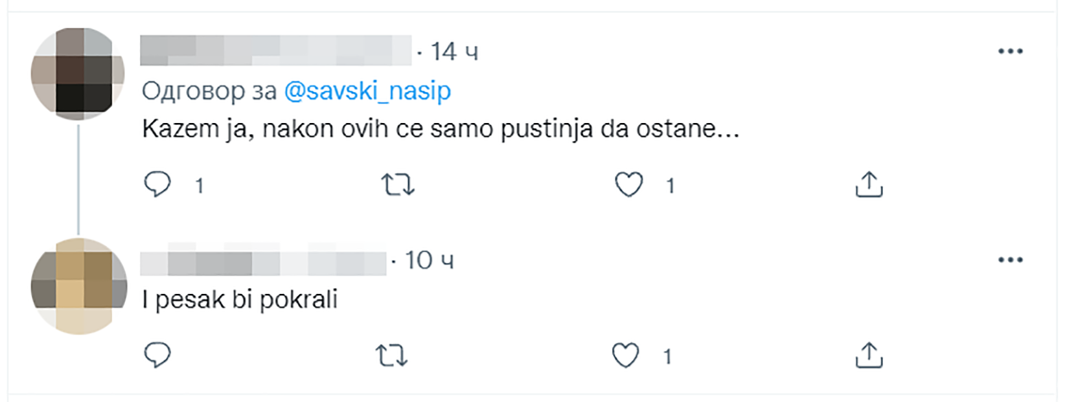Like the second tweet in the thread

[x=626, y=354]
